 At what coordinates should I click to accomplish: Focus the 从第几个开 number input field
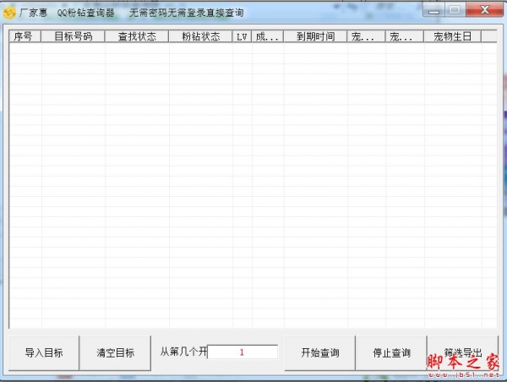click(x=243, y=352)
